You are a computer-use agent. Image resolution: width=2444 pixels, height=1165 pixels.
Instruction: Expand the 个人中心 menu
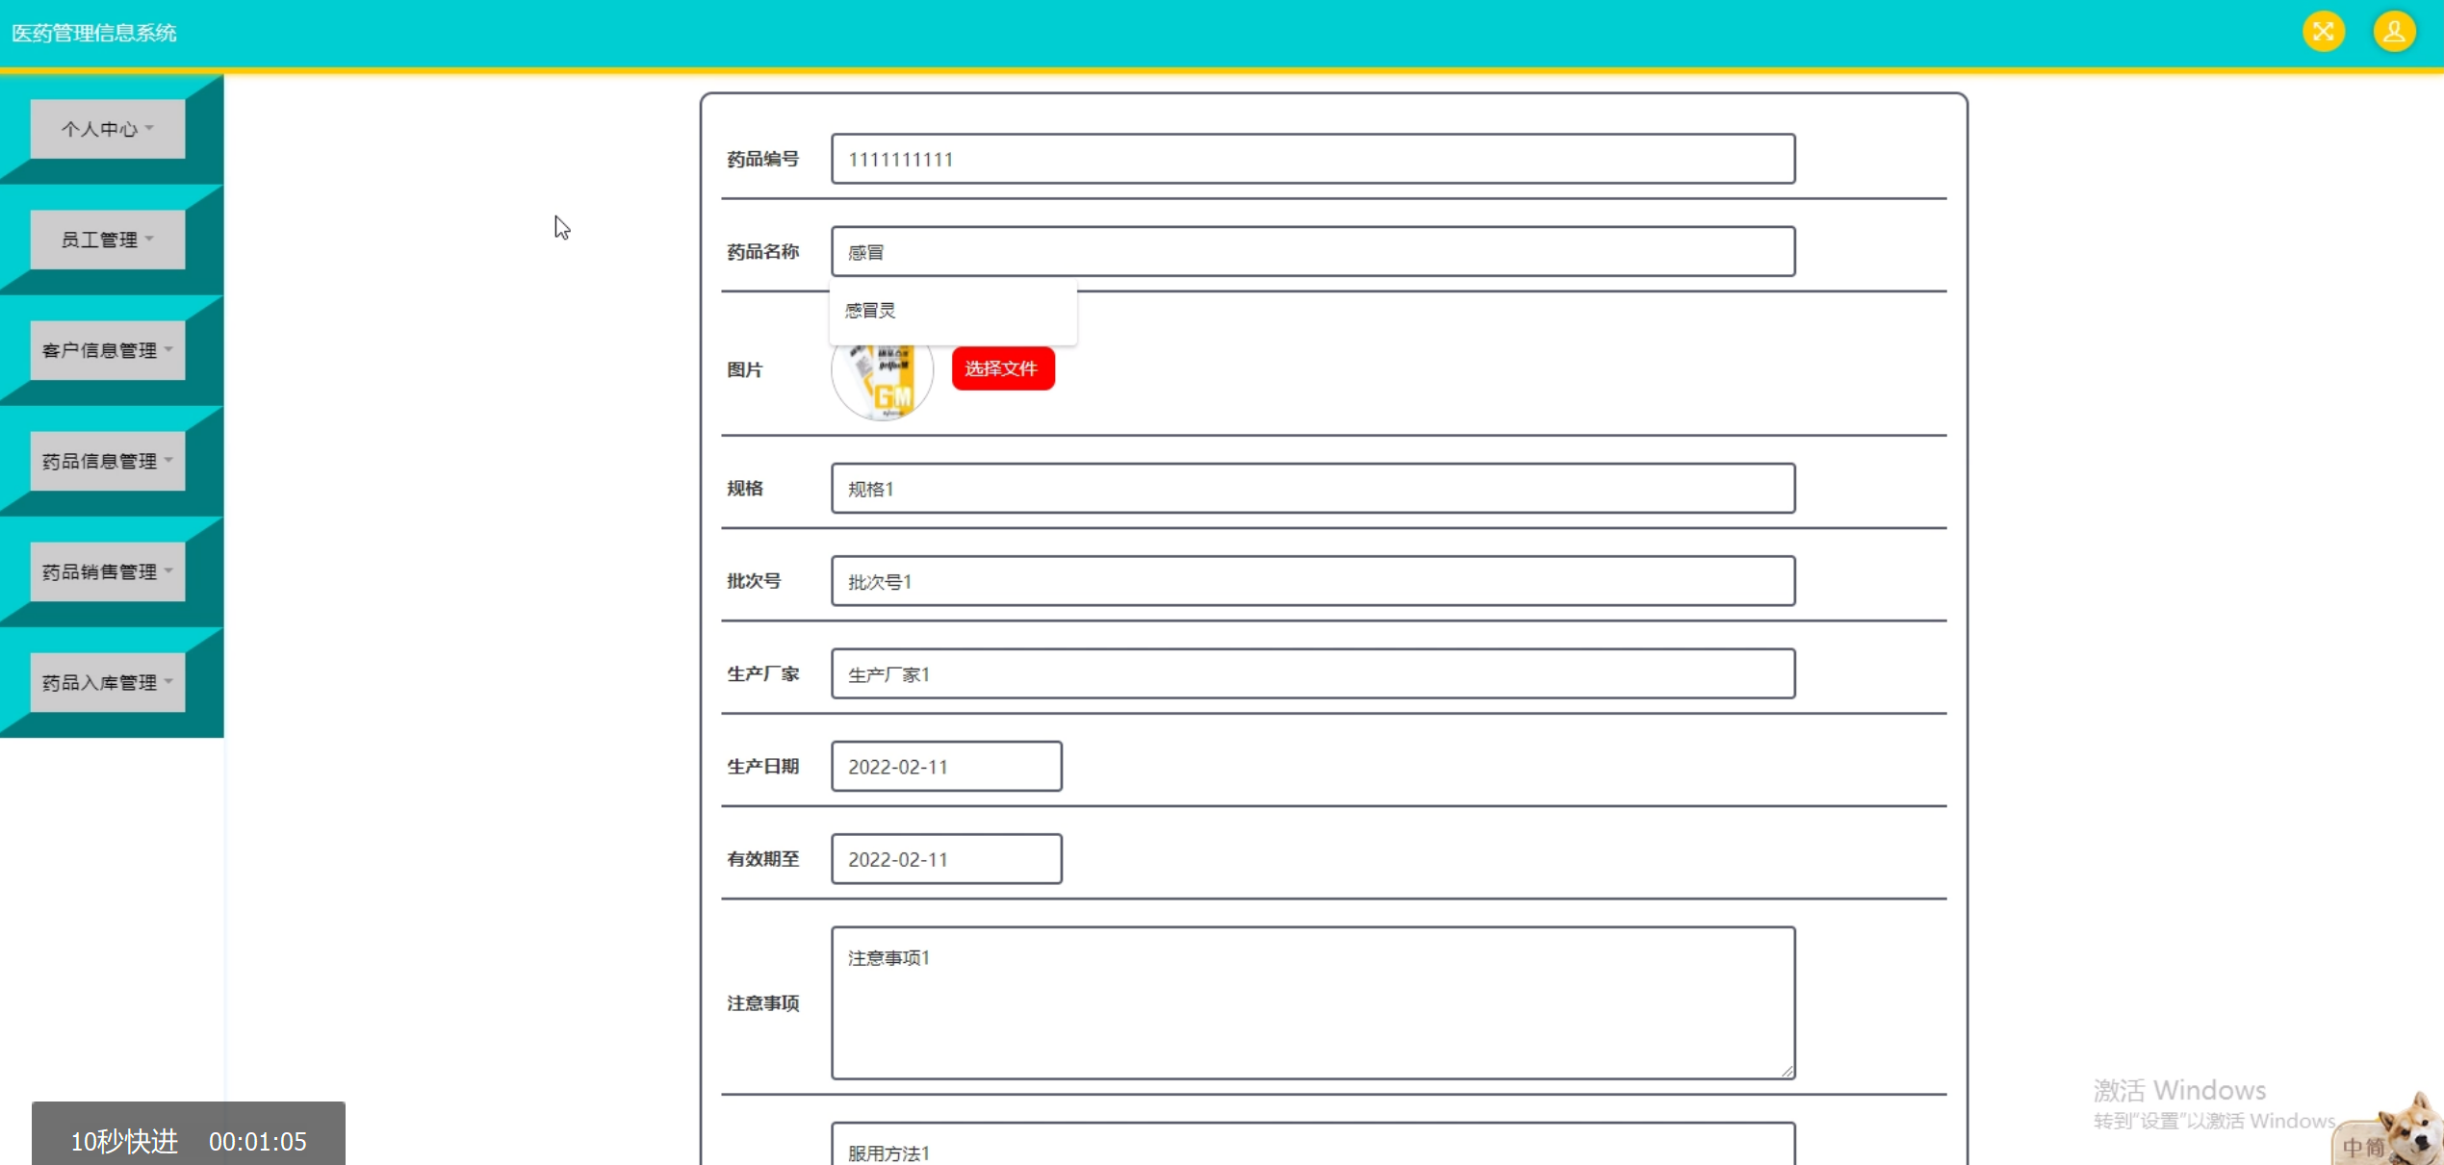click(x=107, y=129)
